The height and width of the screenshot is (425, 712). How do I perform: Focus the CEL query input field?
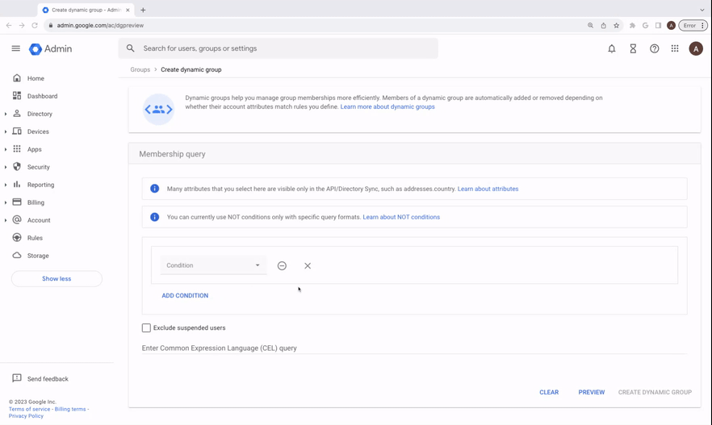point(414,348)
